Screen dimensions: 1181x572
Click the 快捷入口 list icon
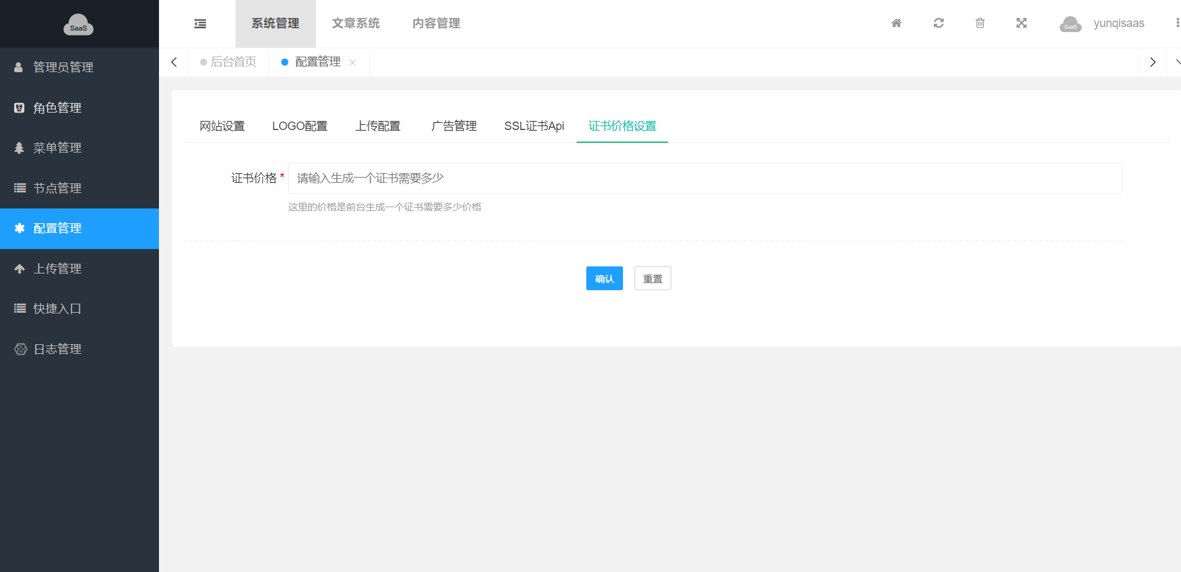point(20,309)
